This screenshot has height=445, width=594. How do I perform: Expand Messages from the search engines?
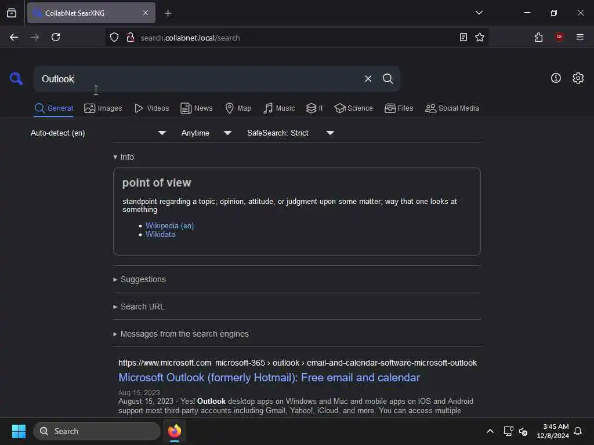click(x=181, y=334)
